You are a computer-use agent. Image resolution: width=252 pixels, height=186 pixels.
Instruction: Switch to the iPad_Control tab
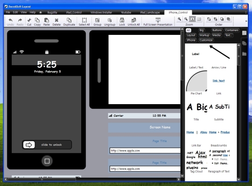74,13
